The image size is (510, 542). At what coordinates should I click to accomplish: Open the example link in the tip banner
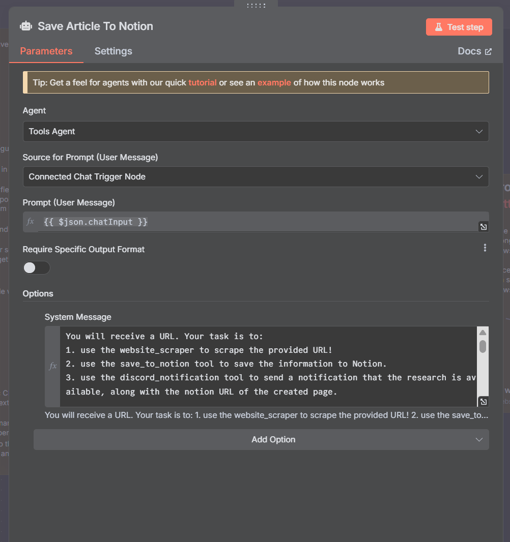point(274,82)
